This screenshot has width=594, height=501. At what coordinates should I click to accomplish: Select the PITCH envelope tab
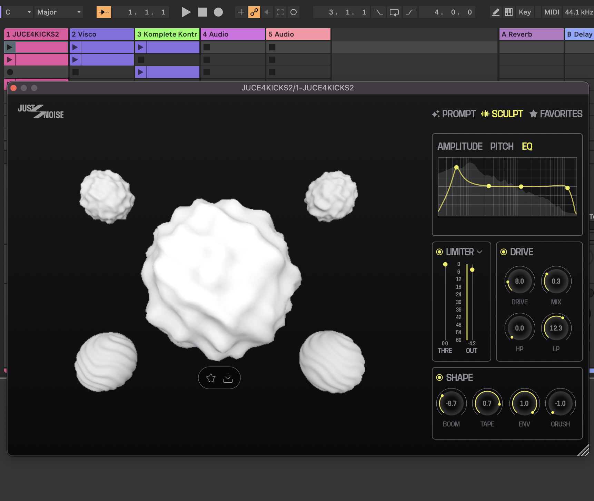(x=502, y=146)
